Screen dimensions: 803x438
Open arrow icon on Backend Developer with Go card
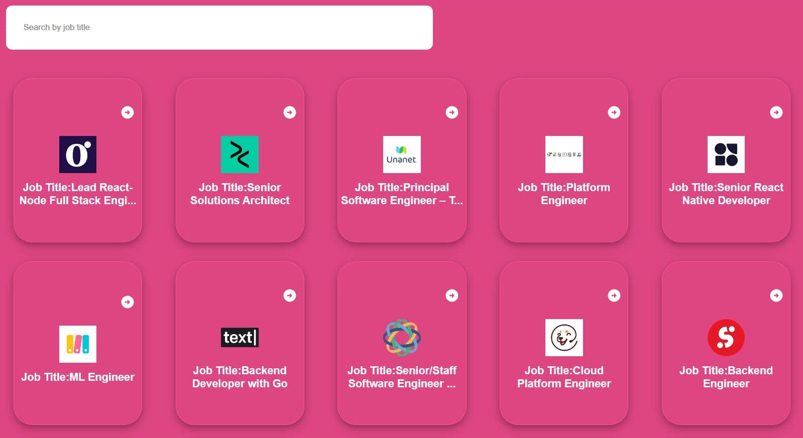tap(290, 296)
